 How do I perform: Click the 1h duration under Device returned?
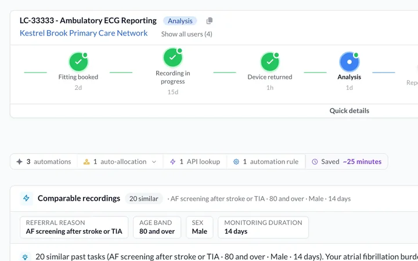[270, 88]
